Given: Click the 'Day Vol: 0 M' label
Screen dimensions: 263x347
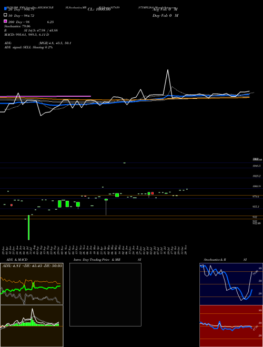Looking at the screenshot, I should point(165,16).
